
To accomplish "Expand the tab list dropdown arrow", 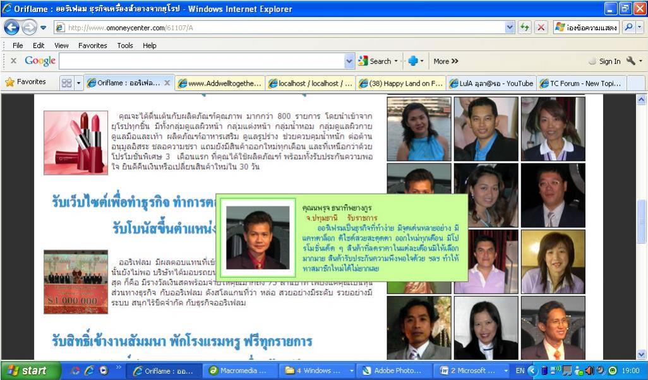I will pos(78,83).
